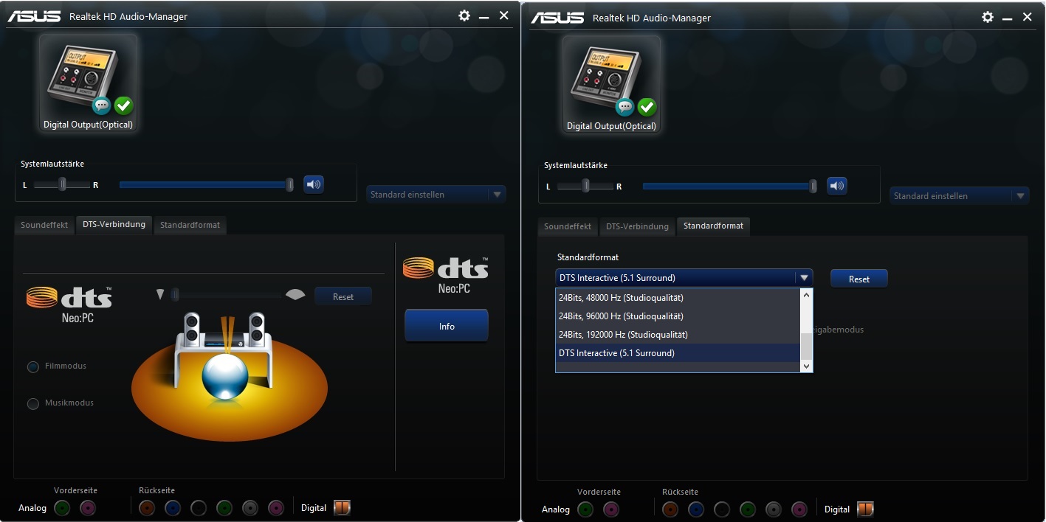Image resolution: width=1046 pixels, height=522 pixels.
Task: Click volume slider handle in left window
Action: click(290, 184)
